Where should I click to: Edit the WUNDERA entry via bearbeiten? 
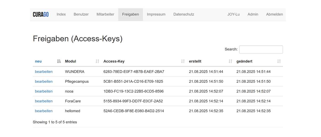click(44, 72)
